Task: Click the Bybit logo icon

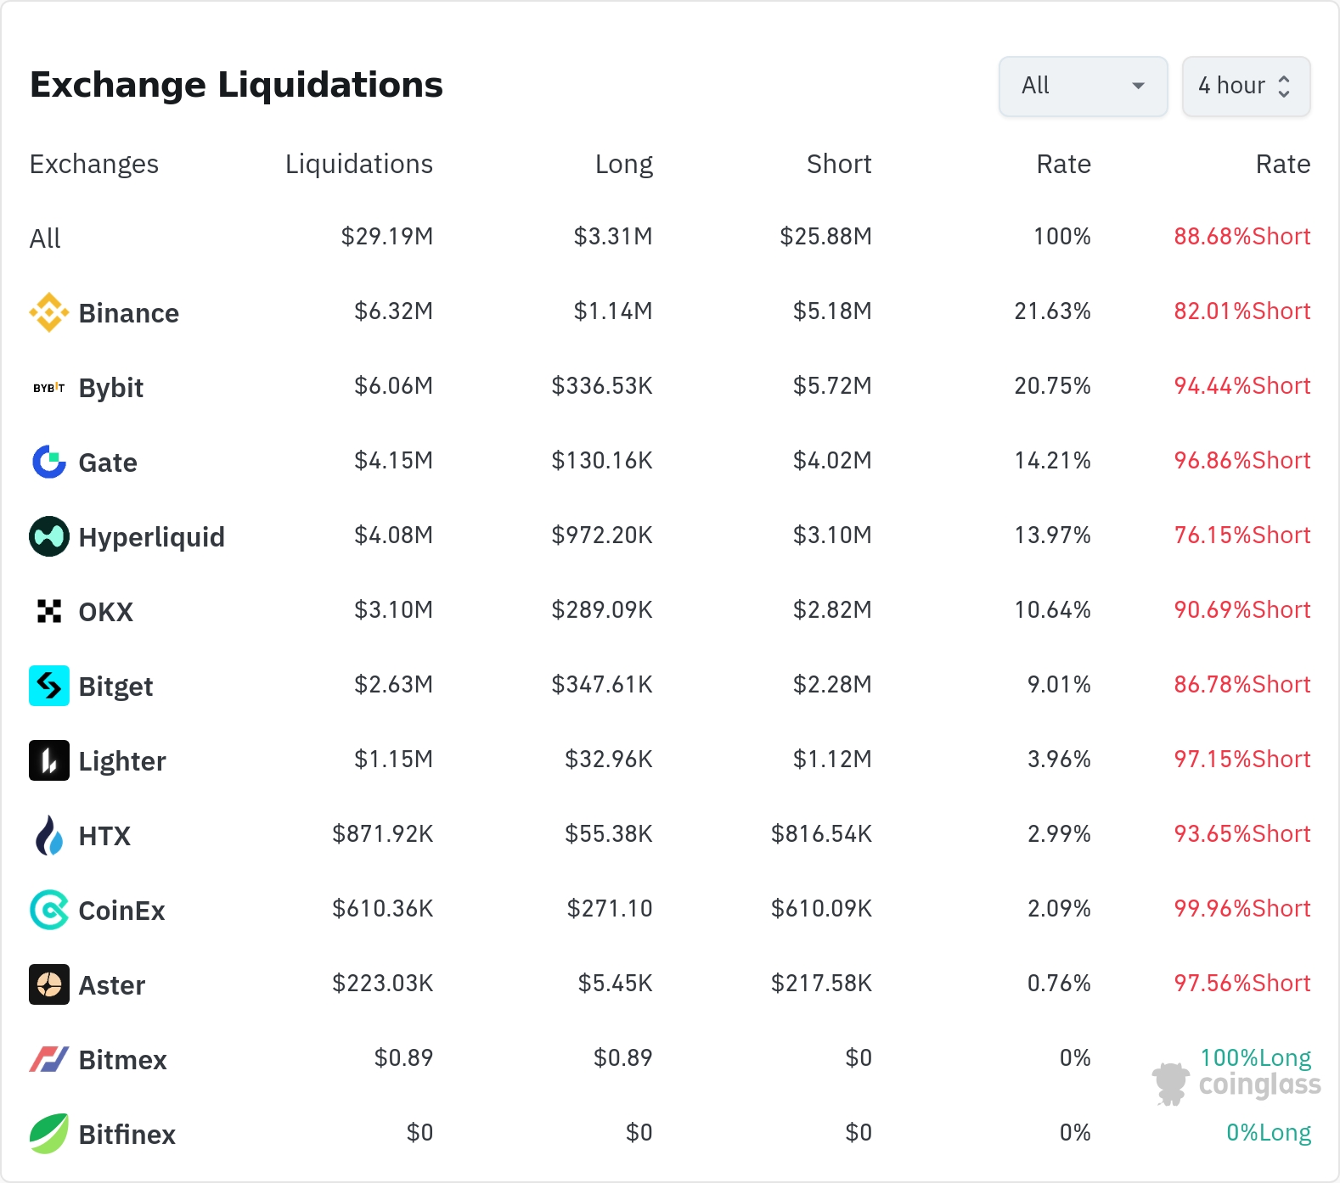Action: pyautogui.click(x=49, y=388)
